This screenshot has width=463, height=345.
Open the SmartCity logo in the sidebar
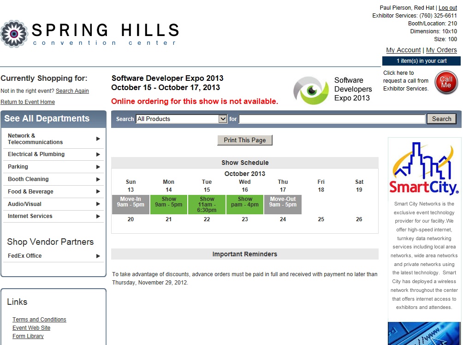click(424, 168)
